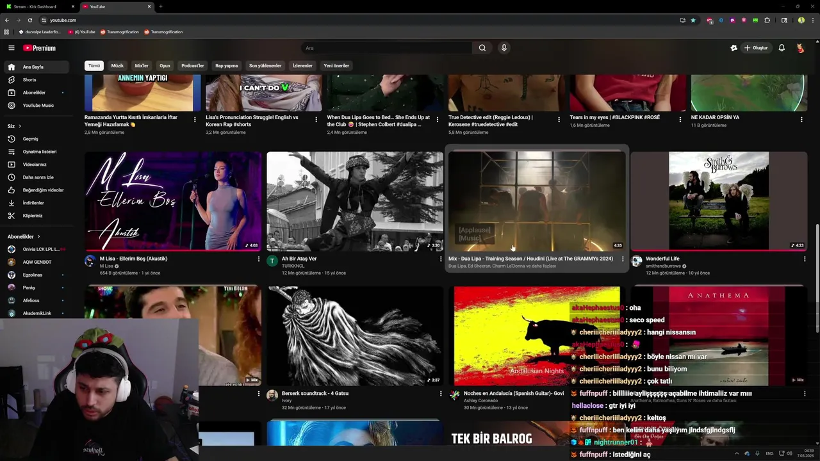This screenshot has height=461, width=820.
Task: Expand the Abonelikler section heading
Action: pos(24,236)
